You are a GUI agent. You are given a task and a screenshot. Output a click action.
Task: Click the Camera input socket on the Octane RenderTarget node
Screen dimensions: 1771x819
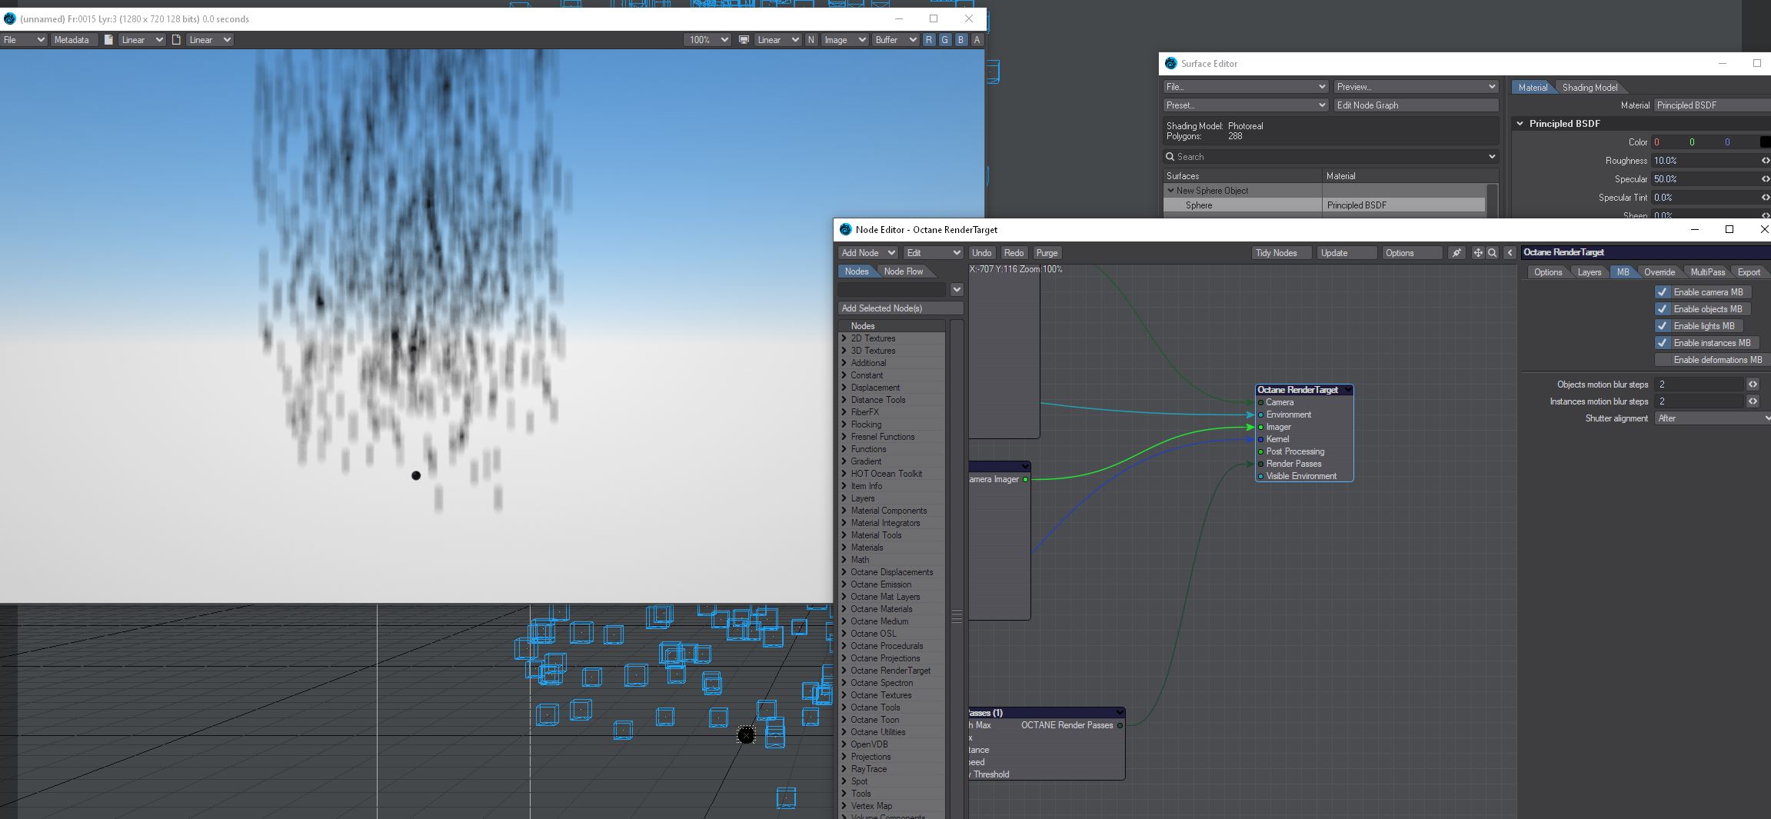coord(1260,402)
